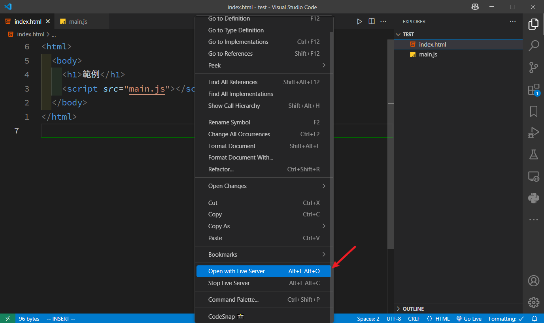The image size is (544, 323).
Task: Choose Go to References
Action: 263,54
